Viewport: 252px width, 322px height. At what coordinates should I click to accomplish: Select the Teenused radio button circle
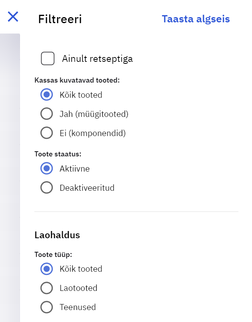coord(47,307)
